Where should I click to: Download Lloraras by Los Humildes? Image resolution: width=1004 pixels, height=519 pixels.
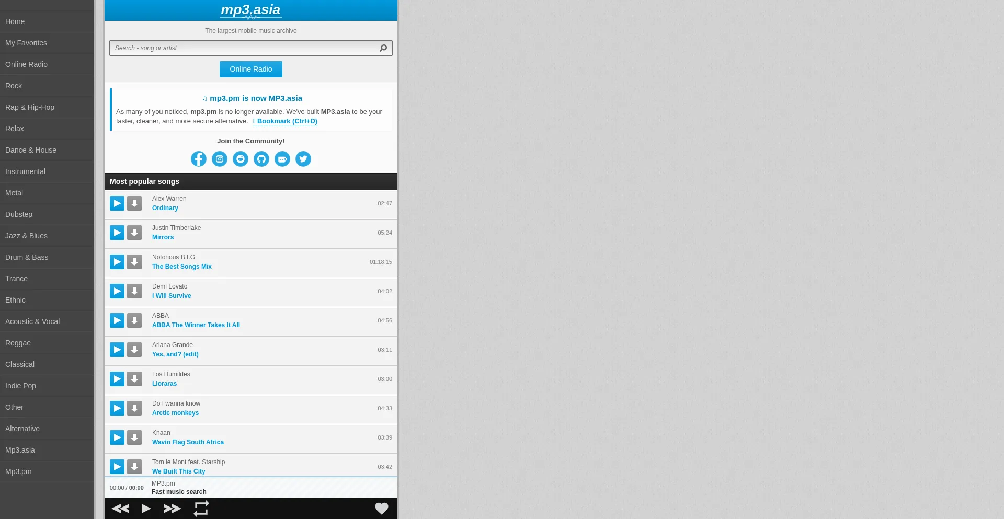point(134,379)
